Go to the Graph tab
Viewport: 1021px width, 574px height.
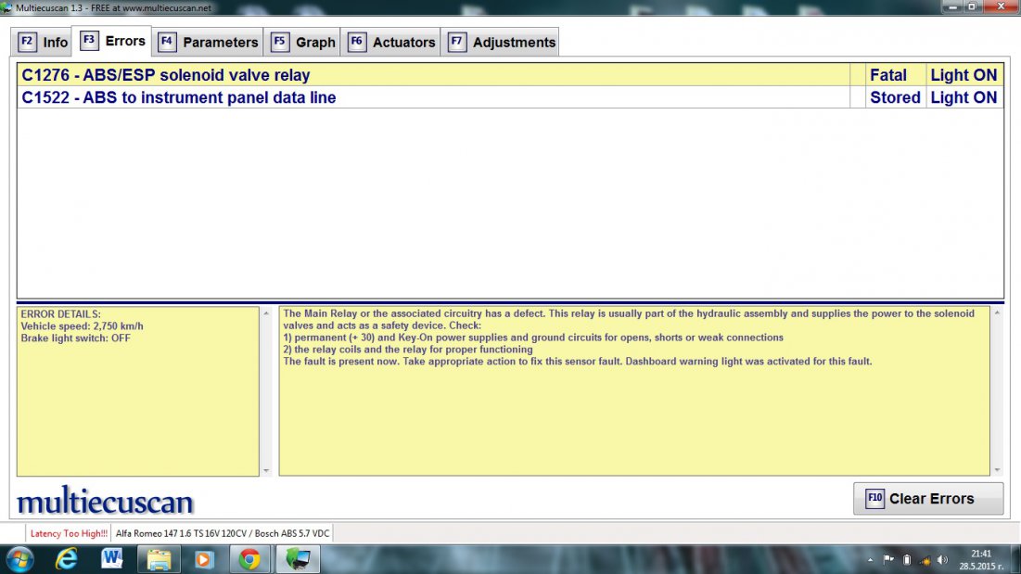(x=303, y=42)
